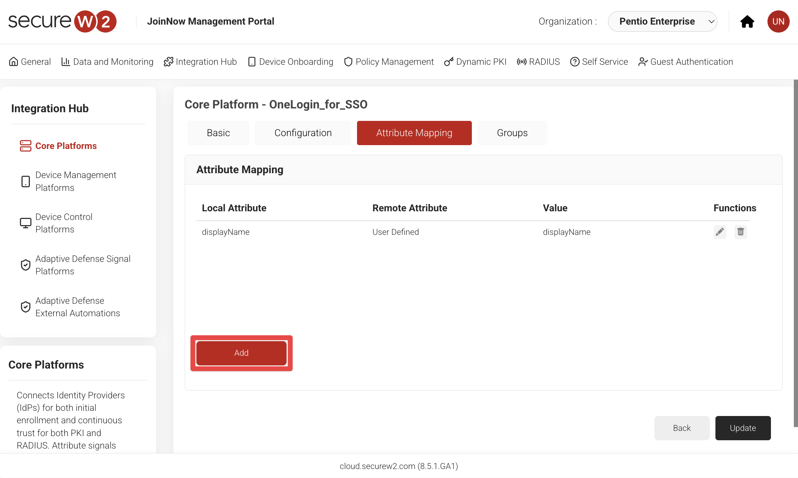Open the General menu
Viewport: 798px width, 478px height.
(x=30, y=62)
